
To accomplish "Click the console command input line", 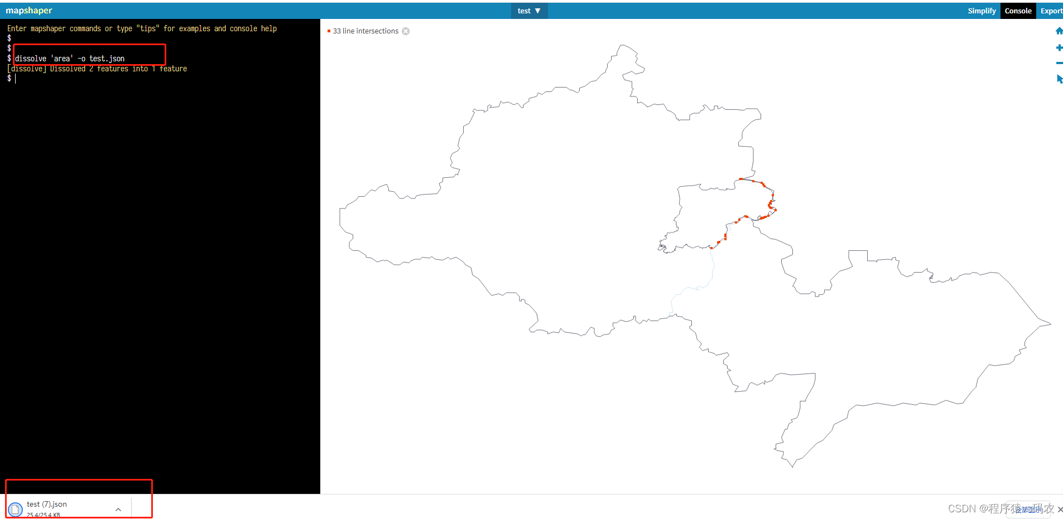I will tap(162, 79).
